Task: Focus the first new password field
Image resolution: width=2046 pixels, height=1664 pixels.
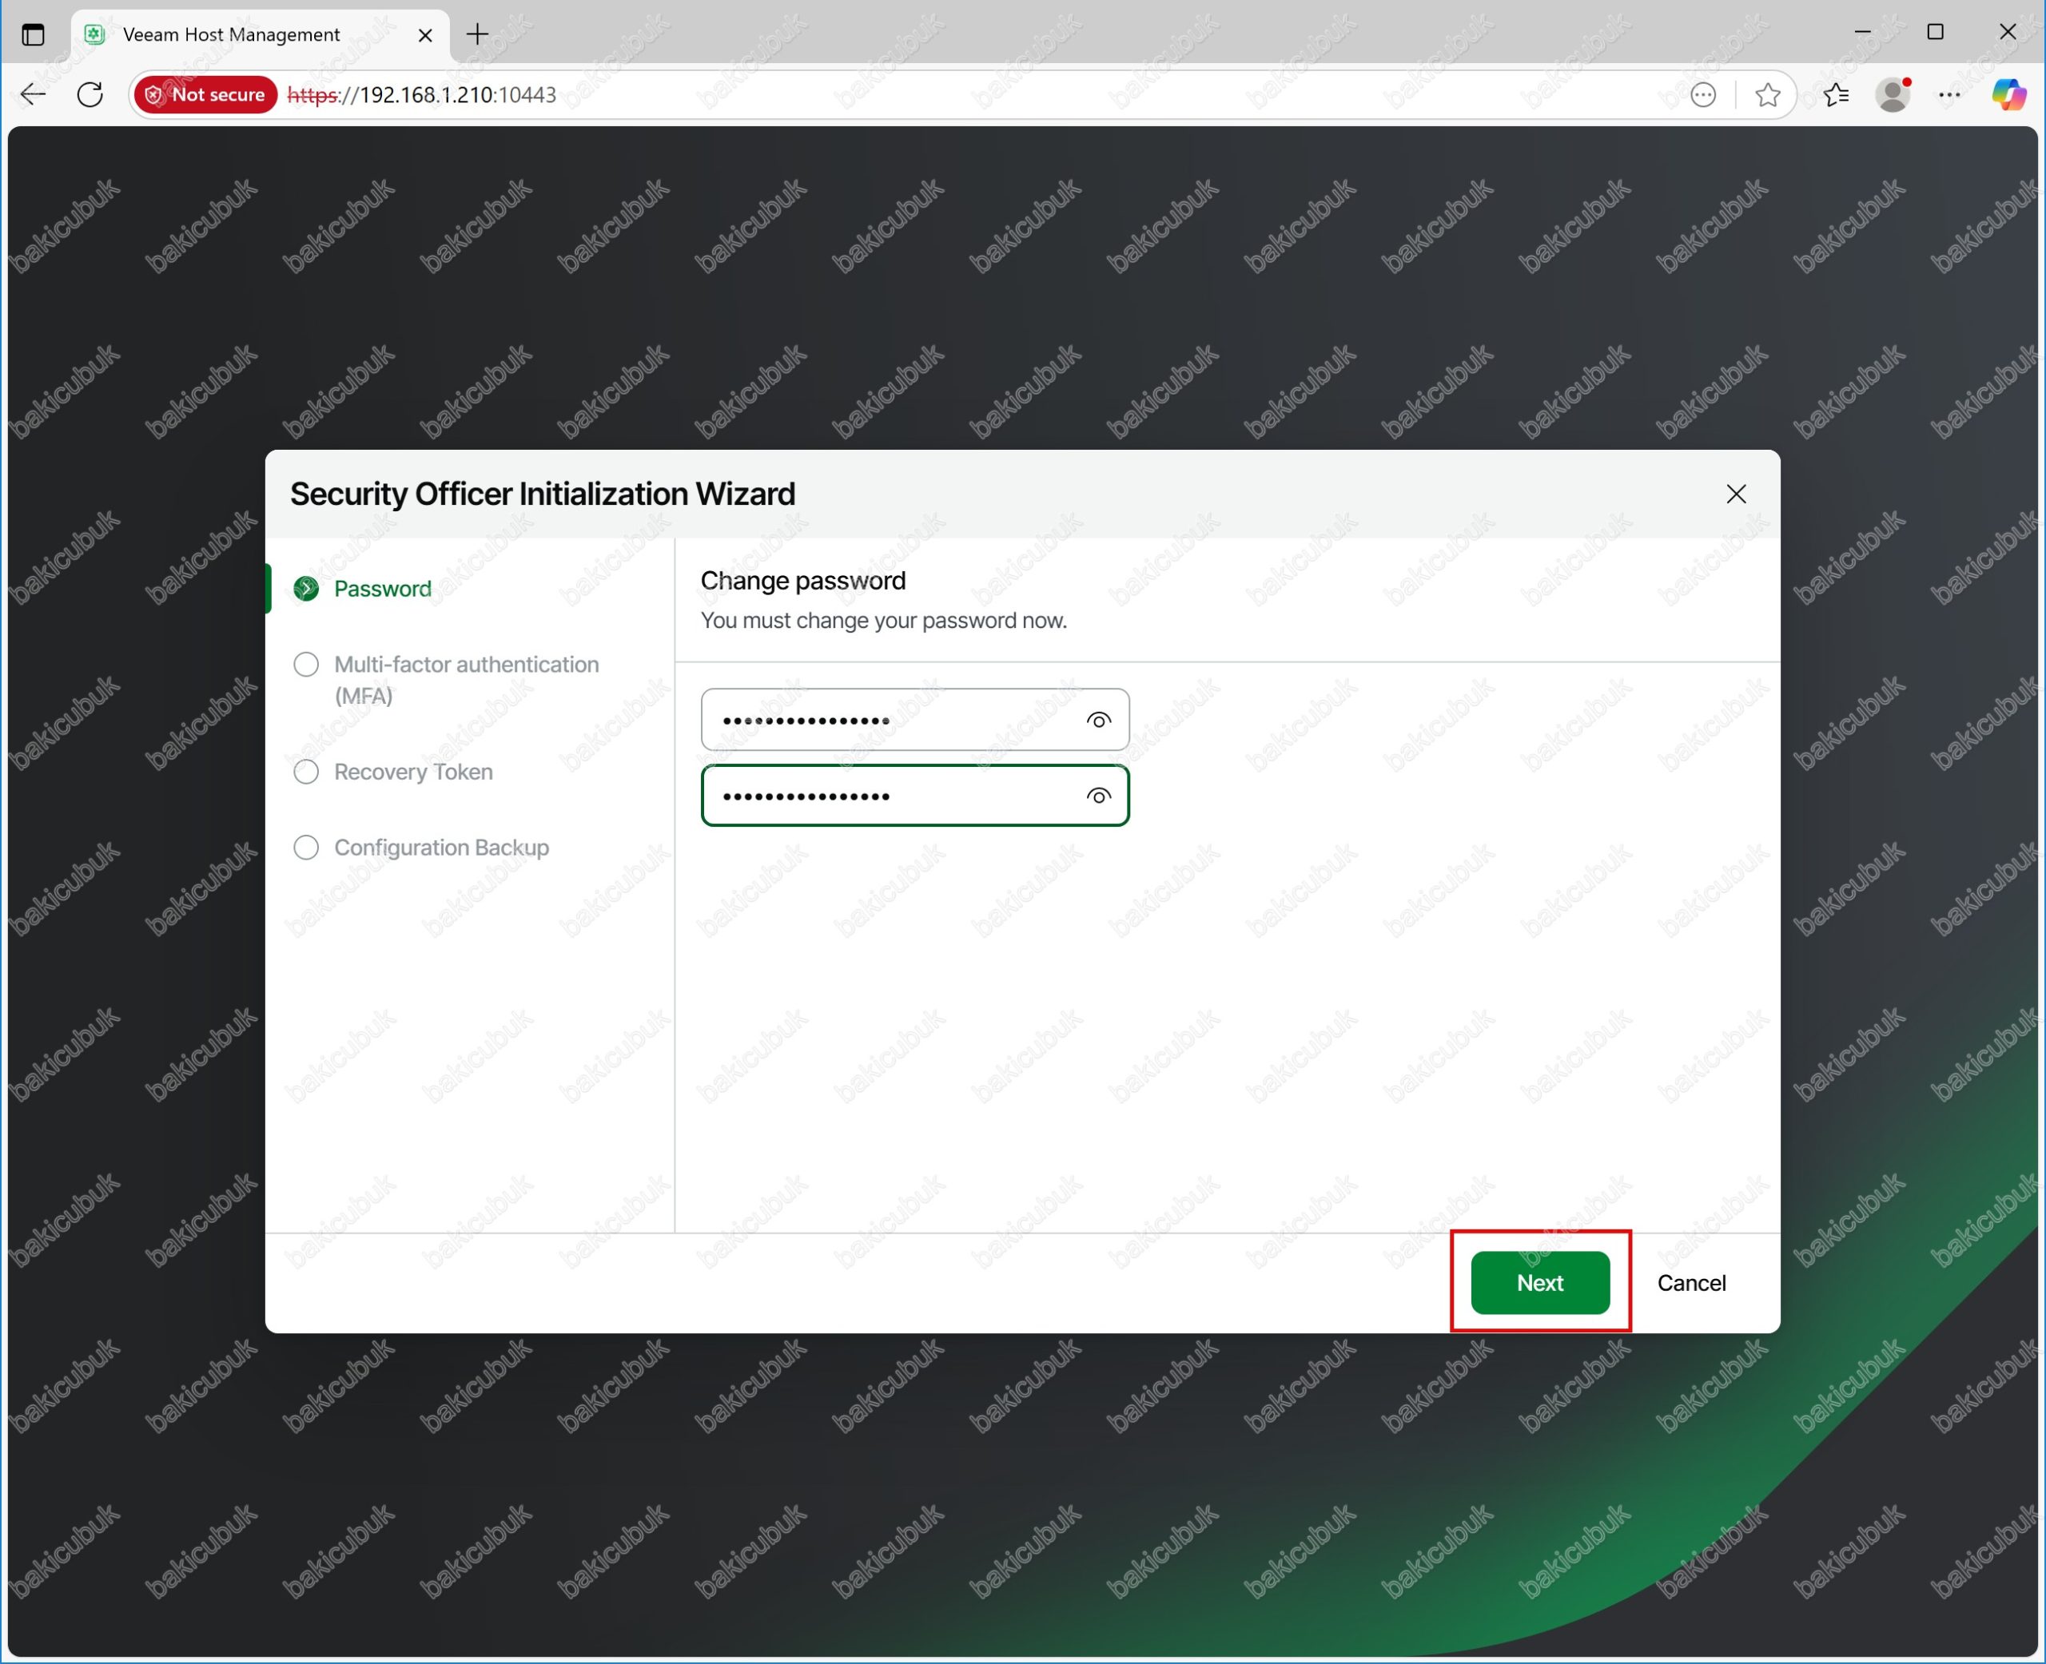Action: [914, 720]
